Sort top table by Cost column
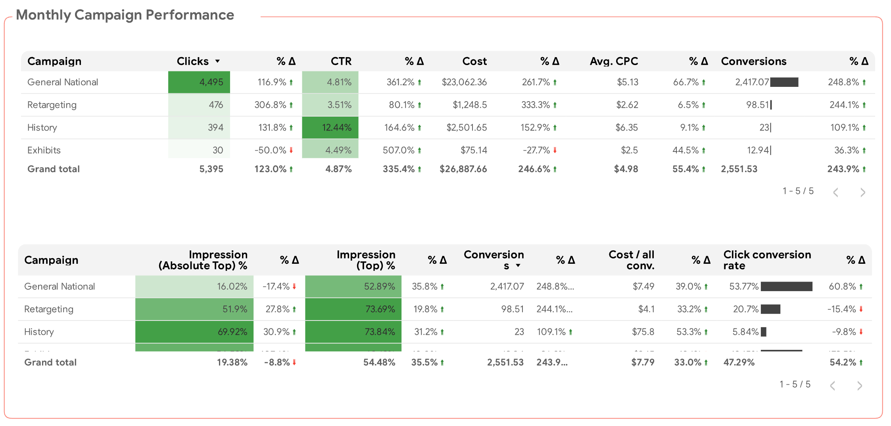 click(474, 61)
